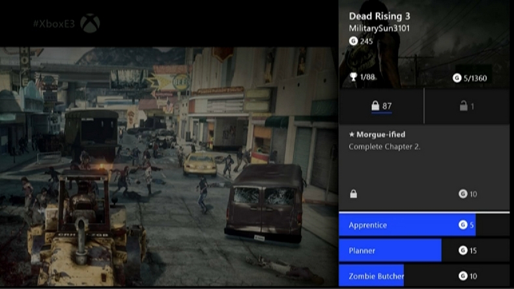The image size is (514, 289).
Task: Click the Gamerscore icon next to 245
Action: coord(353,41)
